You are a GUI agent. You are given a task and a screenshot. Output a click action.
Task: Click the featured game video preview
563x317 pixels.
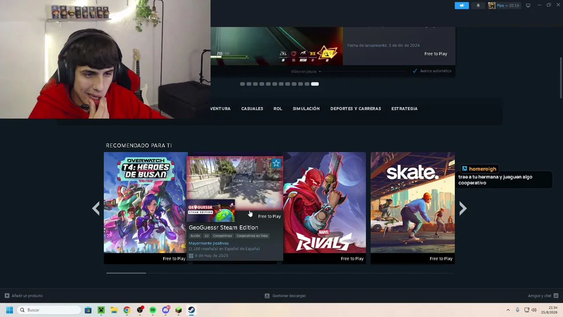pyautogui.click(x=276, y=46)
